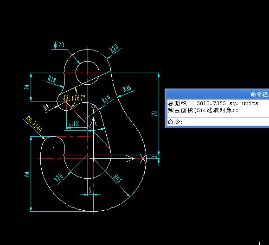Select the small dimension labeled 3
The width and height of the screenshot is (269, 245).
[x=155, y=157]
